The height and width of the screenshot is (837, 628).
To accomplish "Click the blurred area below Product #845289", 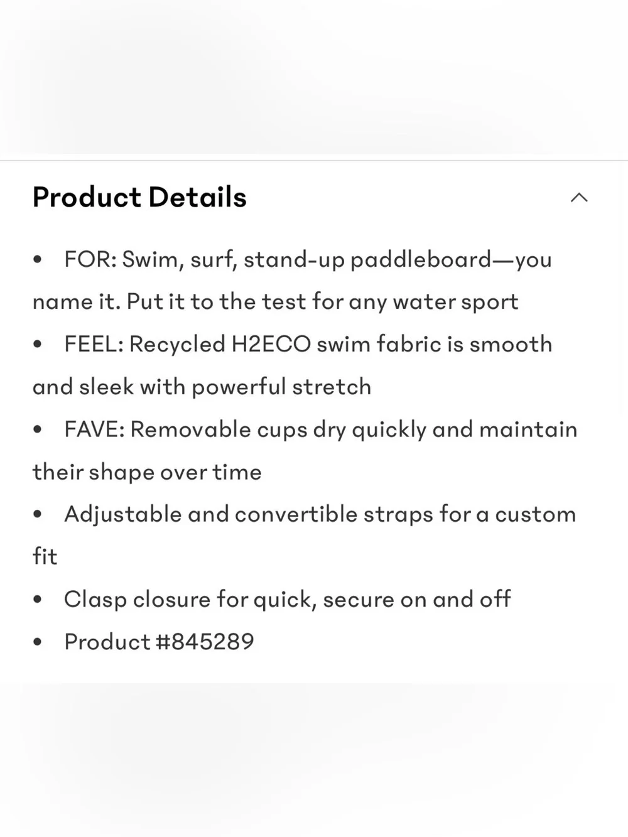I will 314,760.
